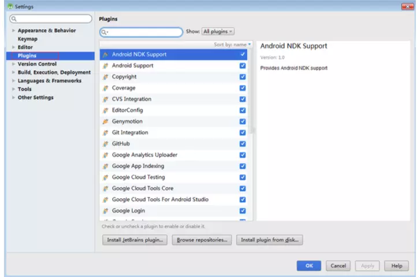This screenshot has height=277, width=417.
Task: Open the Sort by name dropdown
Action: [232, 44]
